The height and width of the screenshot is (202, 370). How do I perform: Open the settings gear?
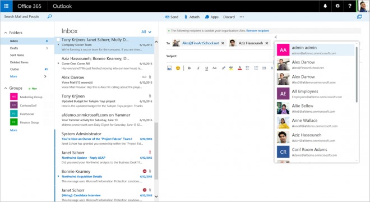(x=337, y=6)
